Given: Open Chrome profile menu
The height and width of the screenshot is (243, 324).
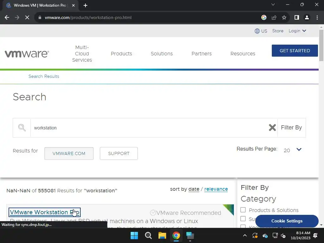Looking at the screenshot, I should tap(307, 18).
